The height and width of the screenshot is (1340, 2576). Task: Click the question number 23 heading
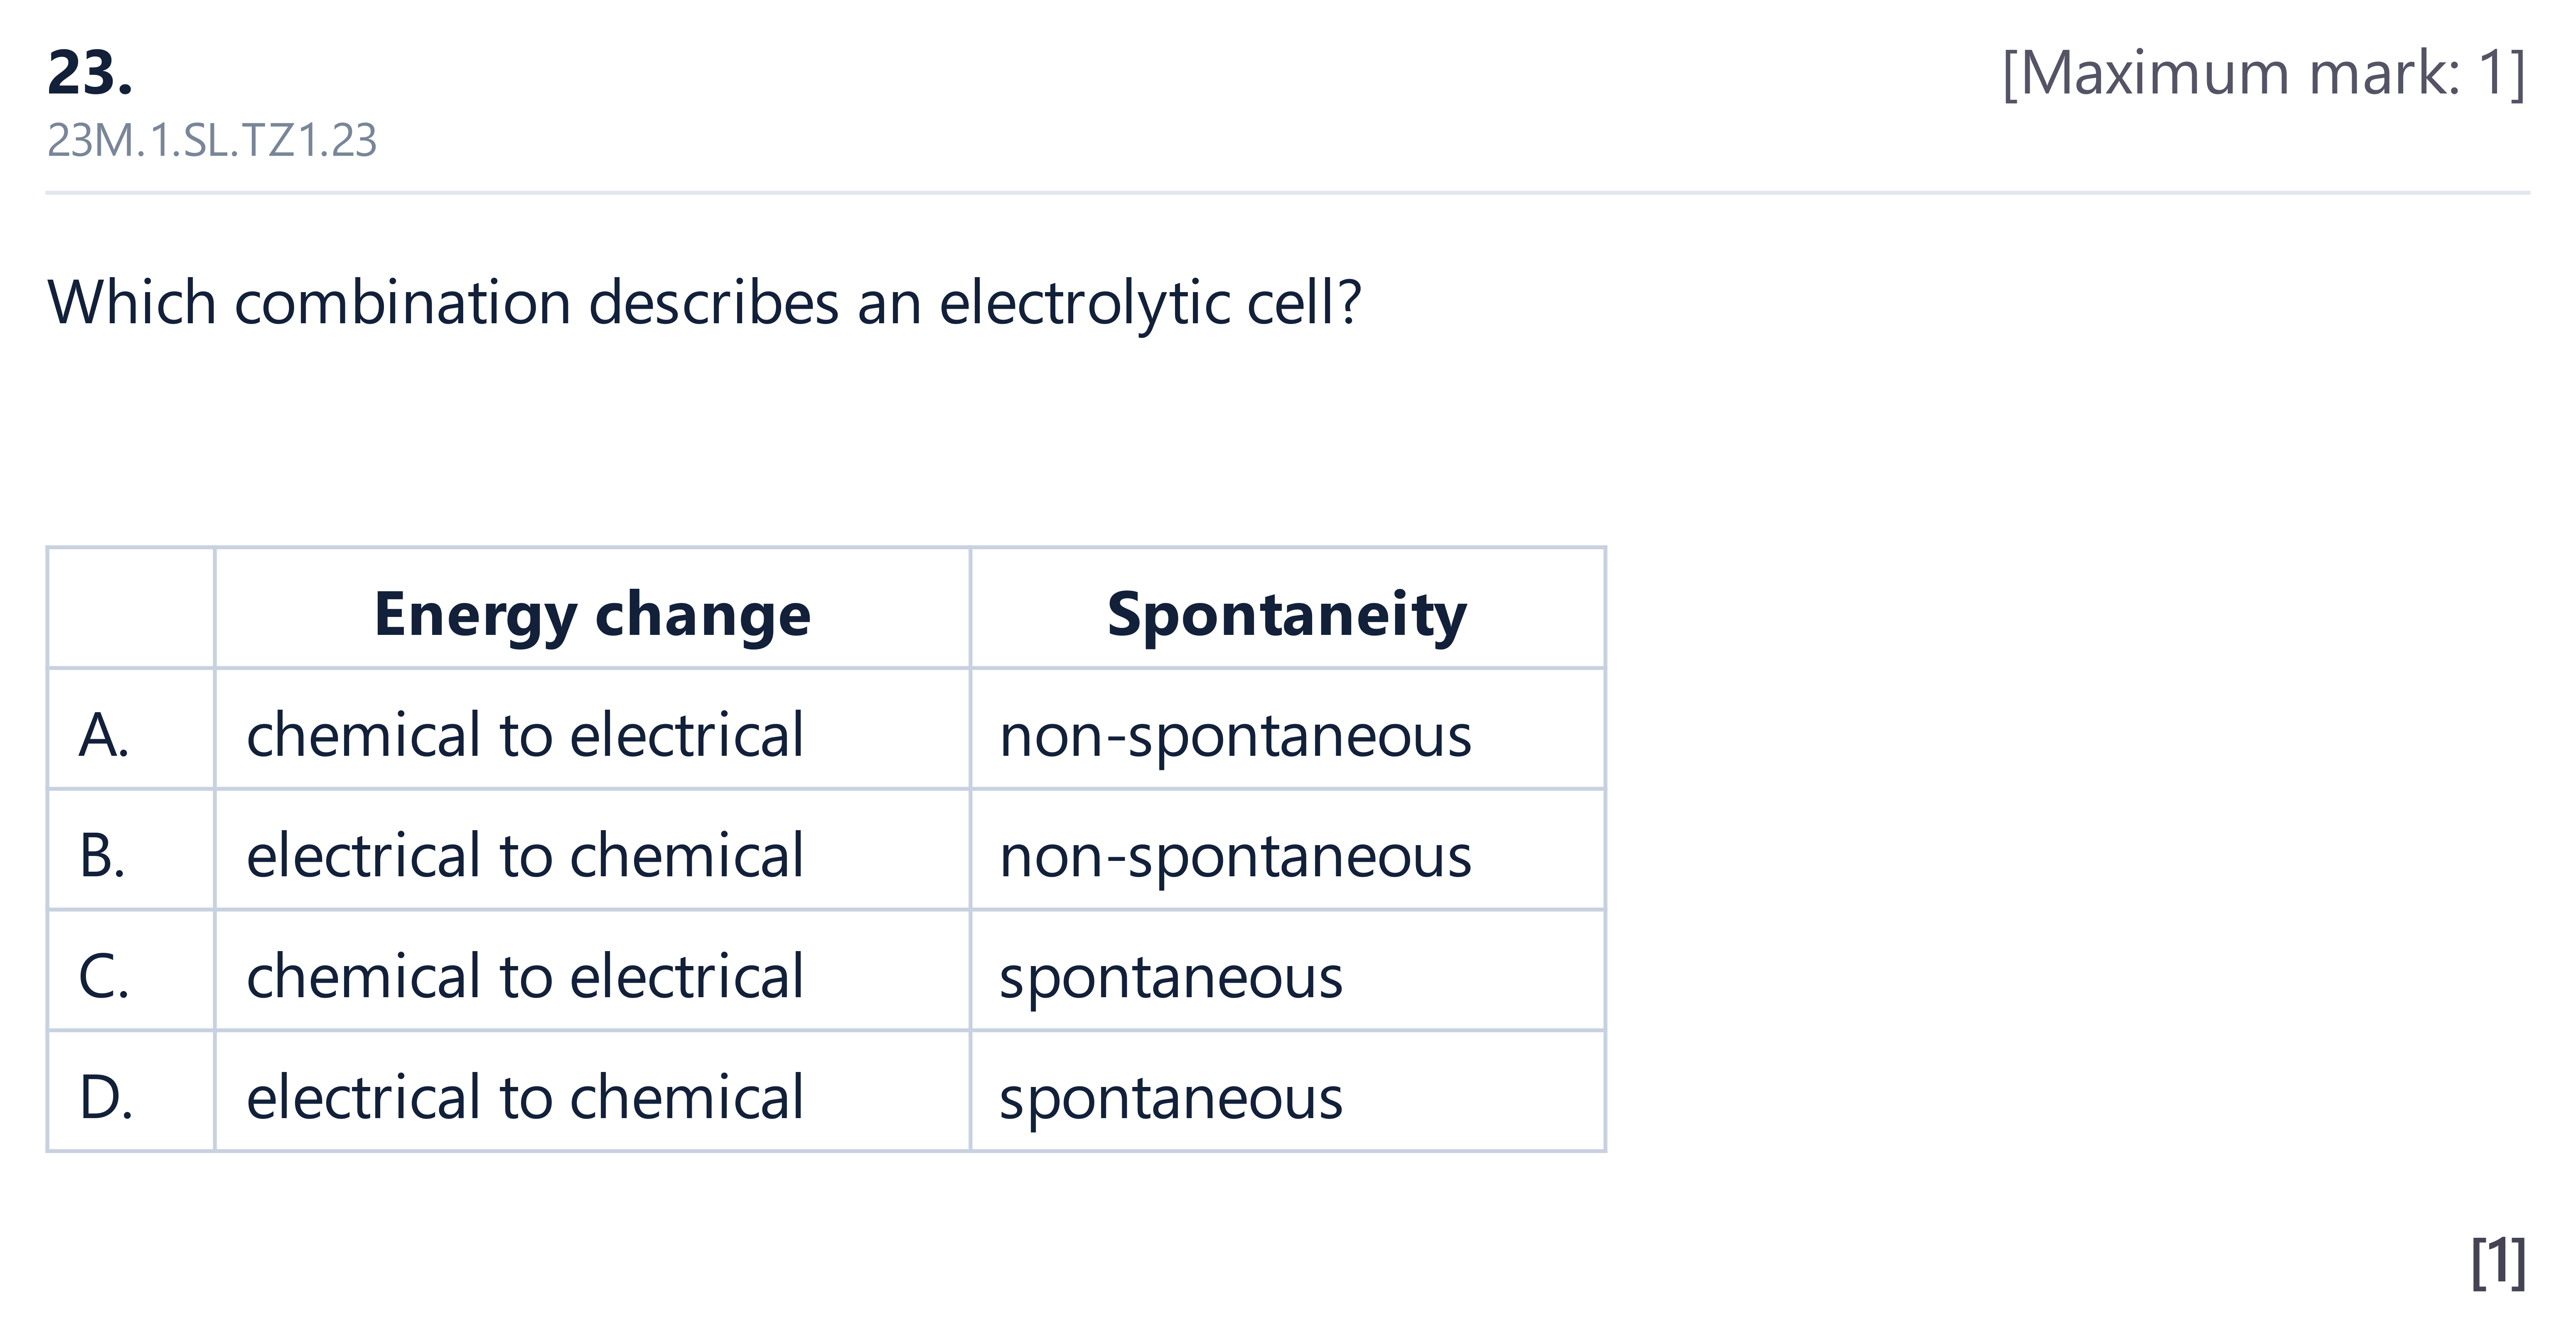click(x=90, y=73)
